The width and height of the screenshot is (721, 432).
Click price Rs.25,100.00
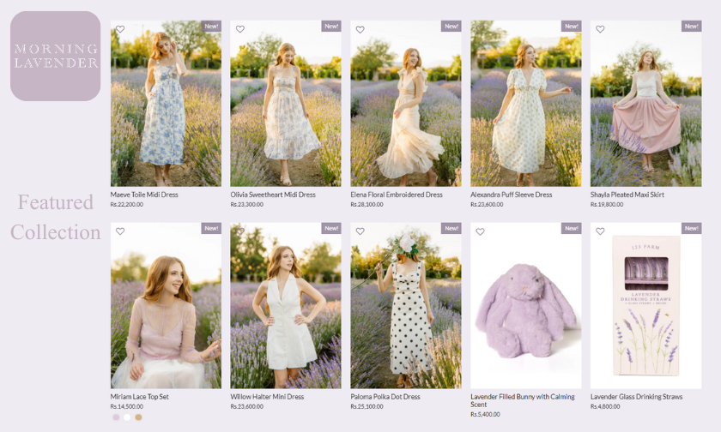point(367,407)
